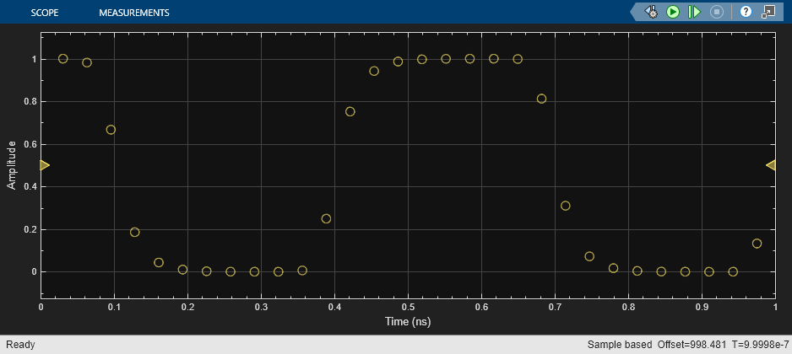Open Help with the question mark icon
792x354 pixels.
click(746, 12)
